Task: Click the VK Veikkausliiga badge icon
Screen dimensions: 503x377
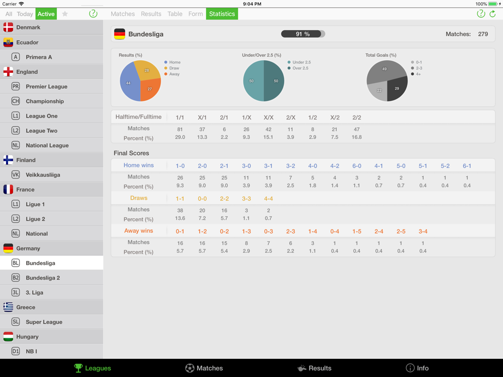Action: 16,174
